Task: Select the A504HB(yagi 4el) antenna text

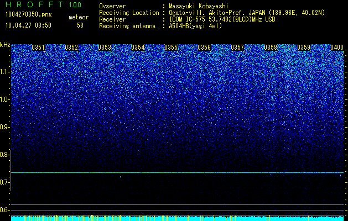Action: (195, 26)
